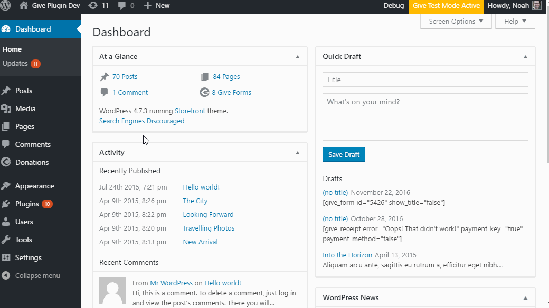Viewport: 549px width, 308px height.
Task: Click the Give icon beside 8 Give Forms
Action: (204, 92)
